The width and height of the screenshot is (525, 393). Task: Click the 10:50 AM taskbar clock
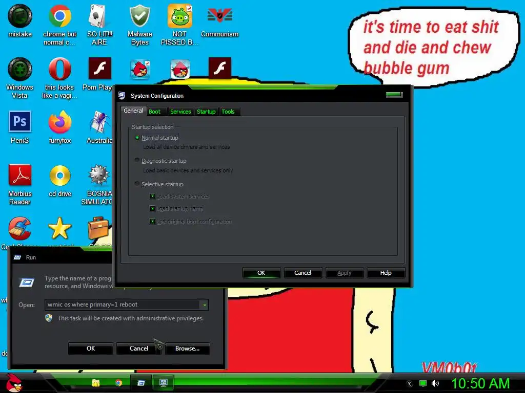pyautogui.click(x=481, y=383)
